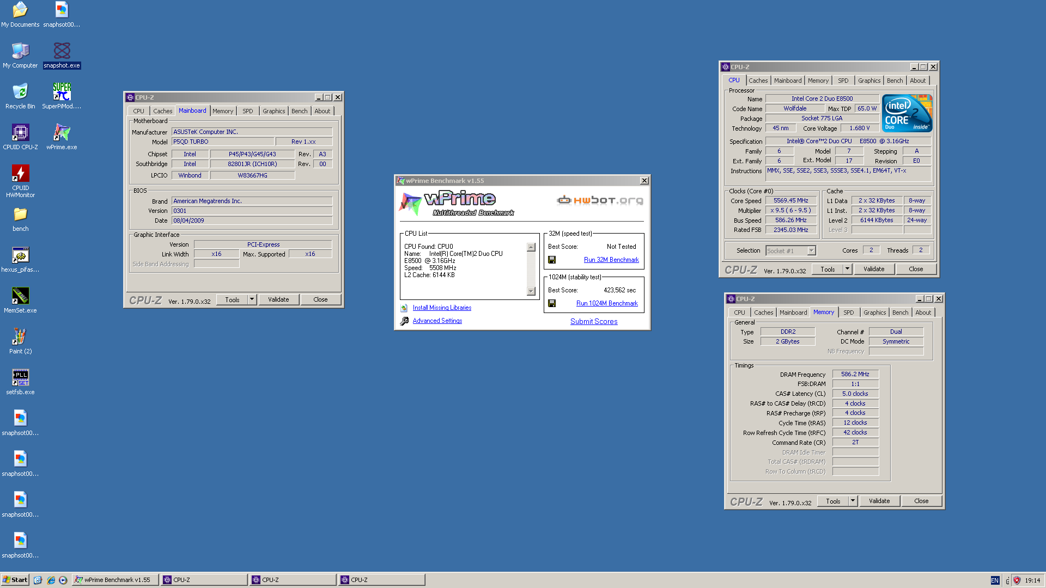Click Validate in Mainboard CPU-Z window
1046x588 pixels.
click(x=278, y=299)
